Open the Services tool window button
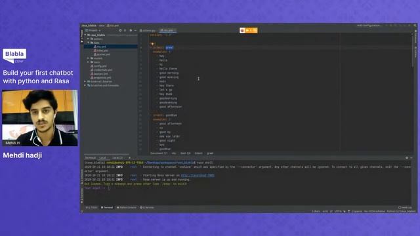Screen dimensions: 420x236 [x=147, y=208]
